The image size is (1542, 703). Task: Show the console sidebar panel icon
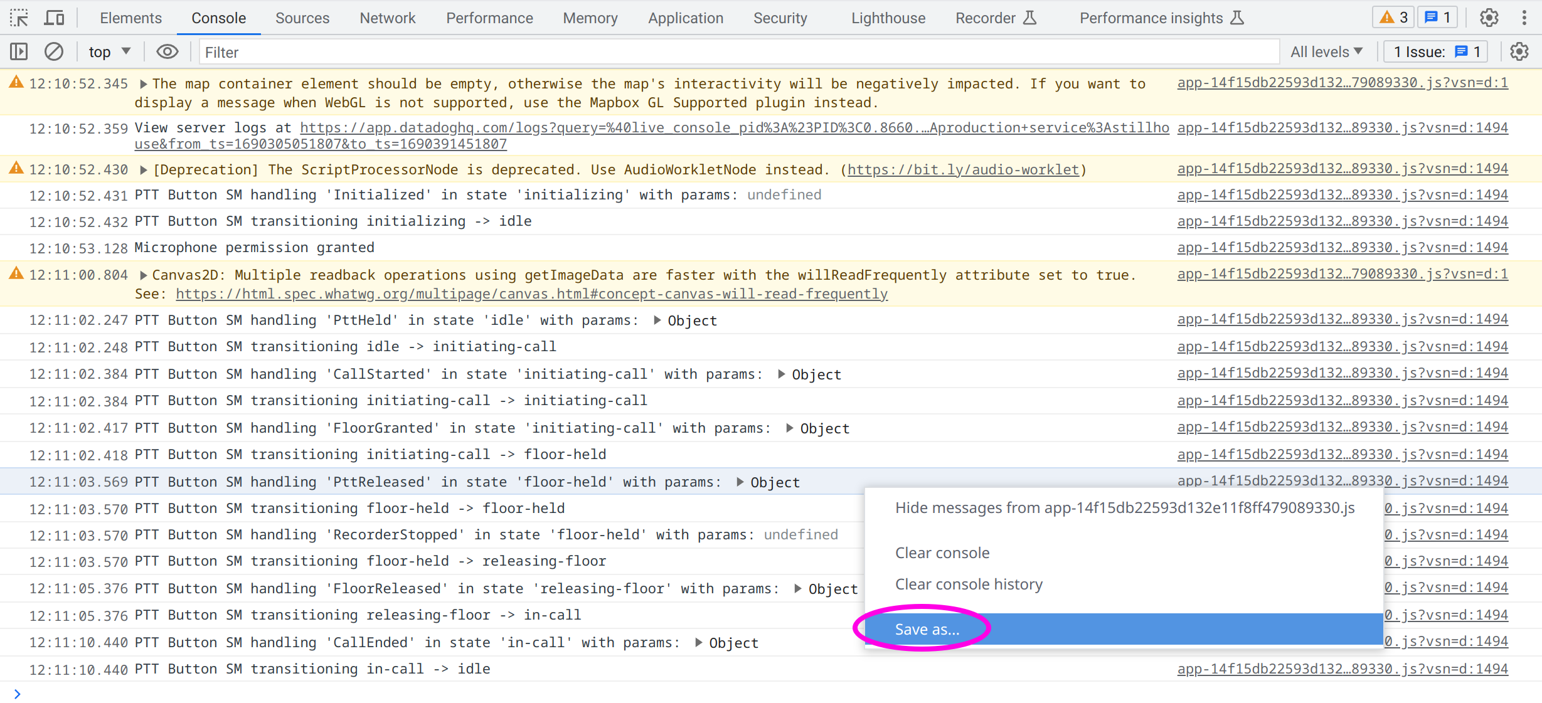pos(19,51)
